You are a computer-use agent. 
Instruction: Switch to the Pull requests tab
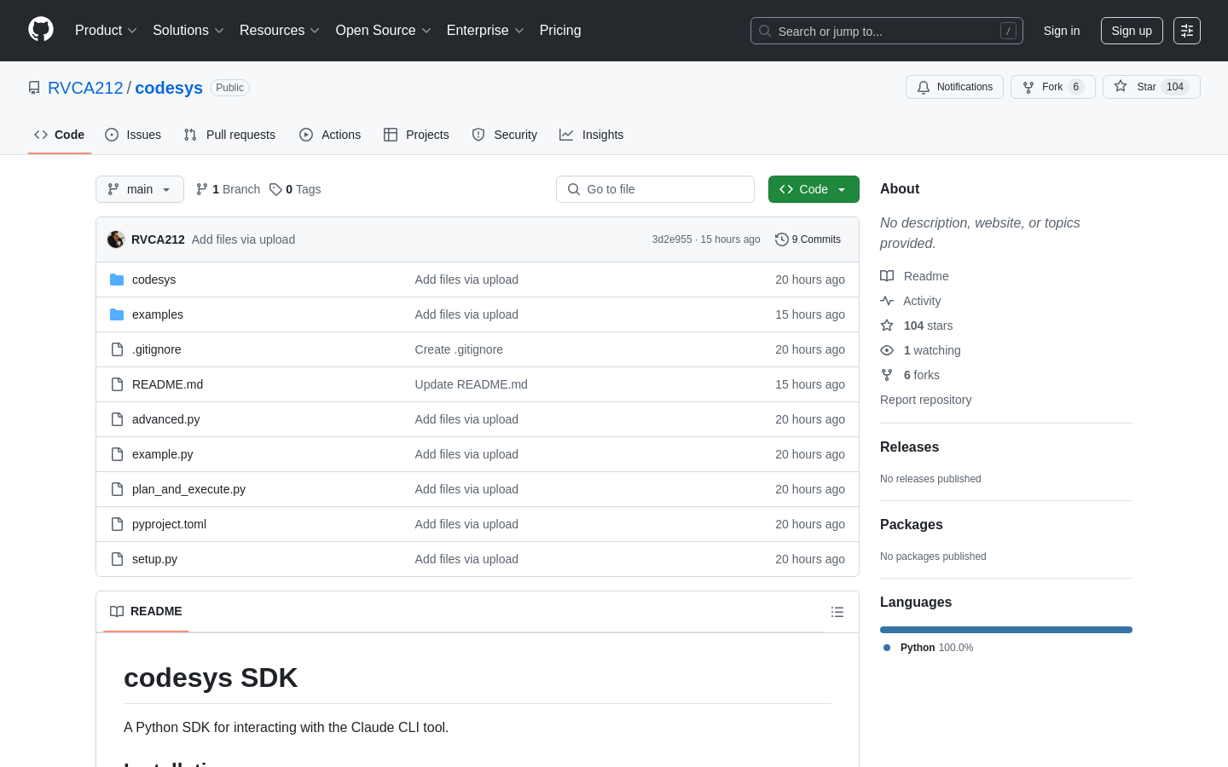coord(229,135)
